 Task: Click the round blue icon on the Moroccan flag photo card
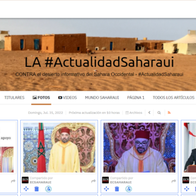point(48,189)
